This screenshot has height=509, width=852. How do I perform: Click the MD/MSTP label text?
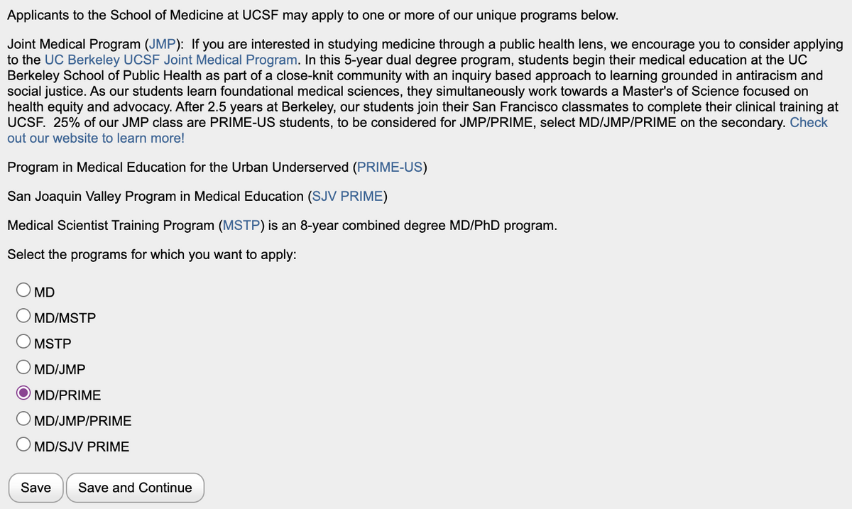coord(65,317)
